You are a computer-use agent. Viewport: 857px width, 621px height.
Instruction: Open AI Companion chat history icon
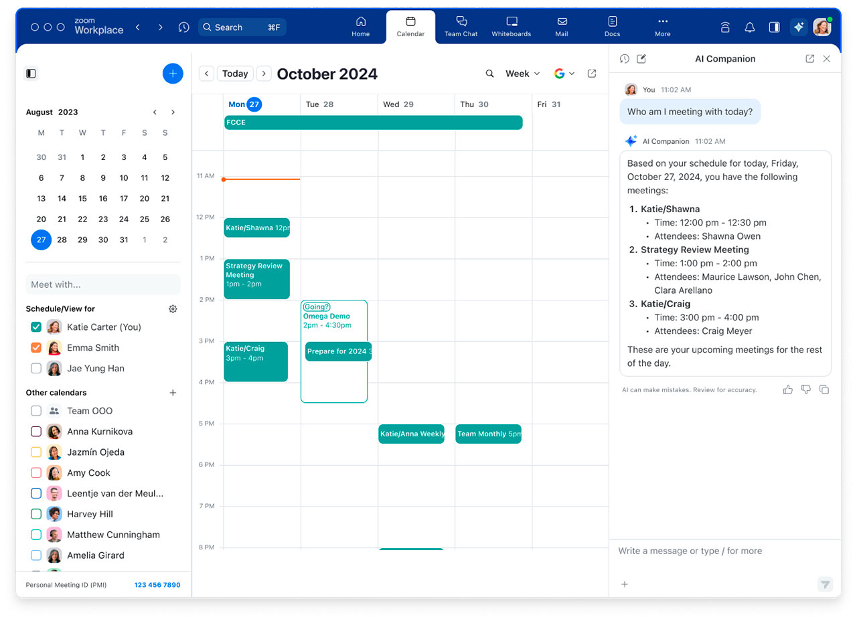(x=625, y=59)
